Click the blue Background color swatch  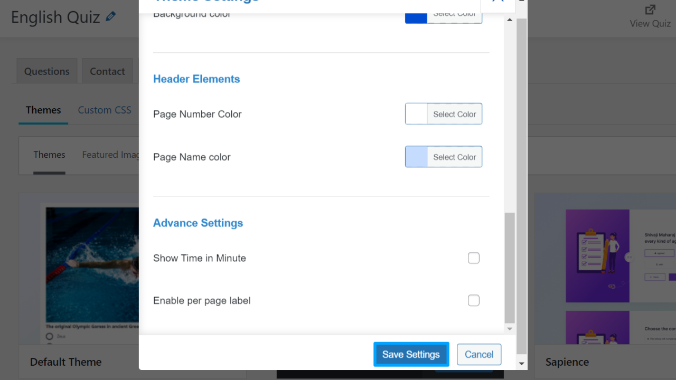point(416,17)
